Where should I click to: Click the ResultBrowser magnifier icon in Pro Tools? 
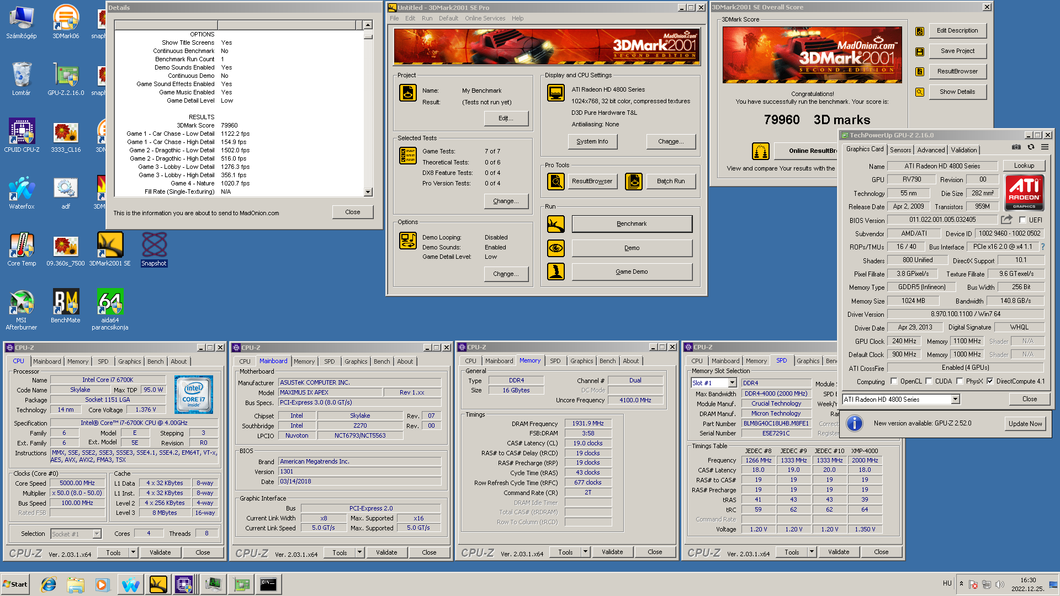click(556, 181)
